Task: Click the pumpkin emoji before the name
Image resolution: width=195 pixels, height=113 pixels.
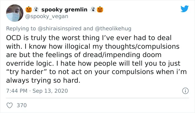Action: pos(29,9)
